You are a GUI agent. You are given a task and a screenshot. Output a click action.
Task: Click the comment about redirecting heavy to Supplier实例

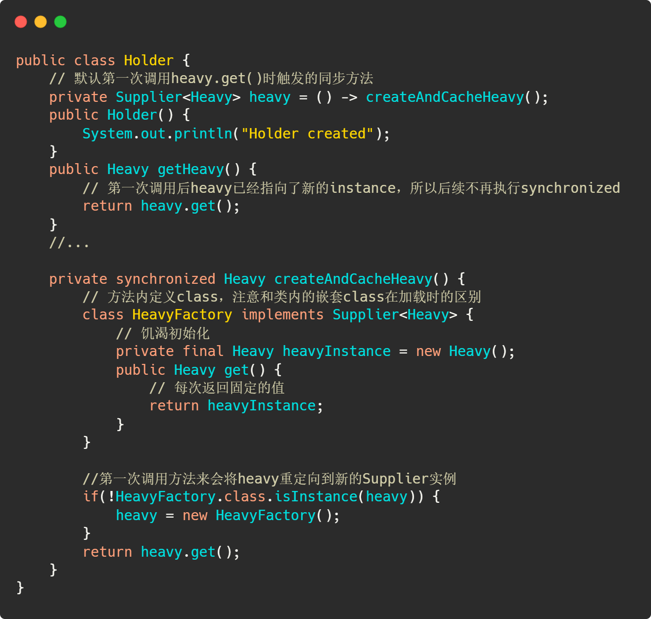[270, 479]
